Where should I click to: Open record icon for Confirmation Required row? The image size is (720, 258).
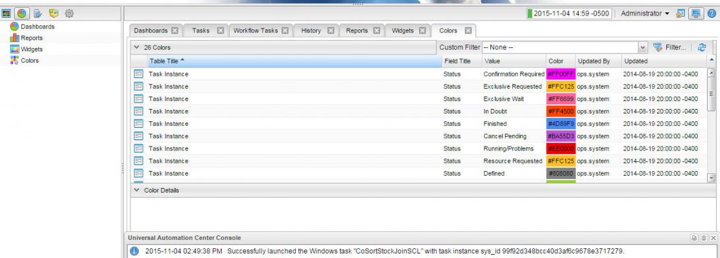tap(139, 74)
